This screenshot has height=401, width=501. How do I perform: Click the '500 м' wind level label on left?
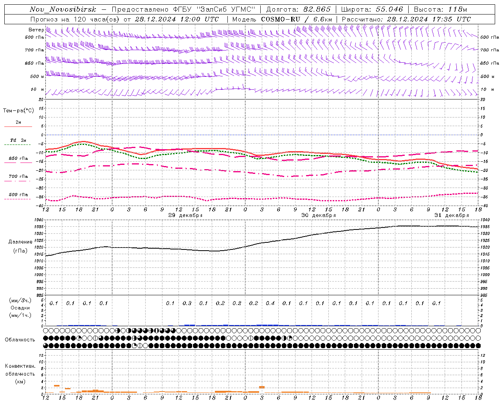coord(37,76)
